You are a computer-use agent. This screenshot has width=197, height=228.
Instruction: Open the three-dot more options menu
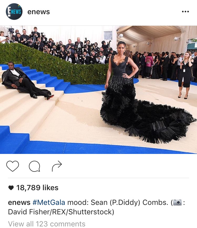point(185,12)
